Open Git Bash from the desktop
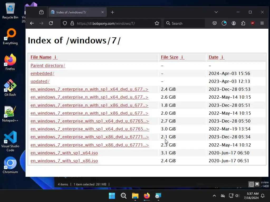Screen dimensions: 270x202 pyautogui.click(x=10, y=88)
